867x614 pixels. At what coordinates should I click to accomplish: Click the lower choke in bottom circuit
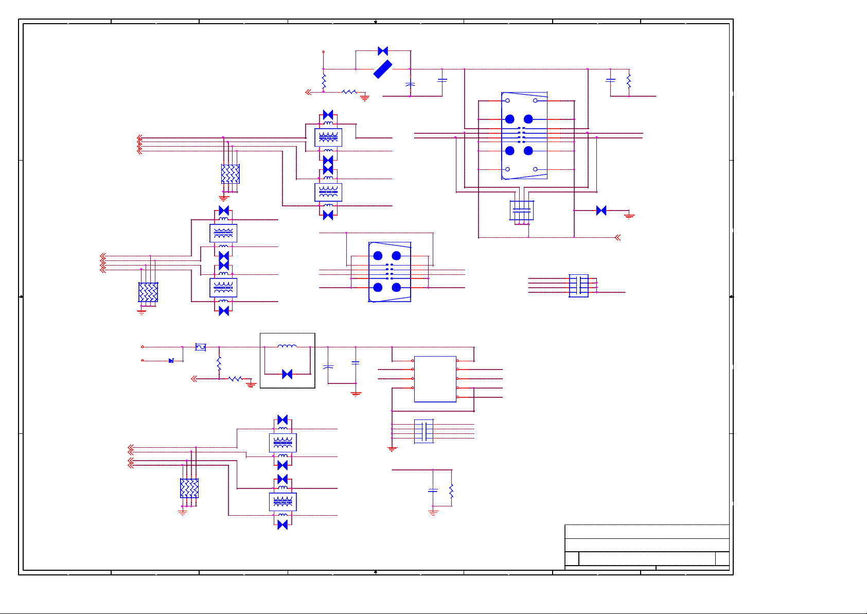point(283,502)
